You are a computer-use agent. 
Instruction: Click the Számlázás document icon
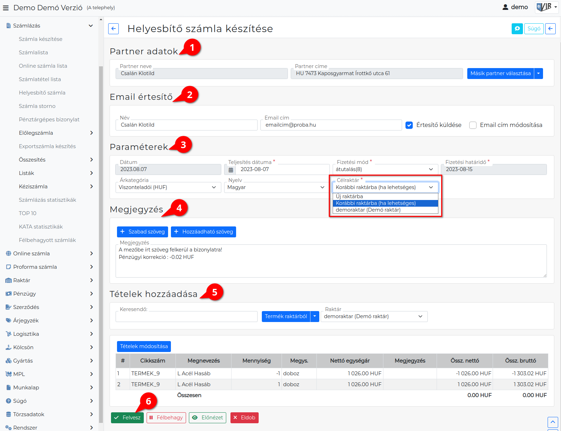(x=8, y=26)
